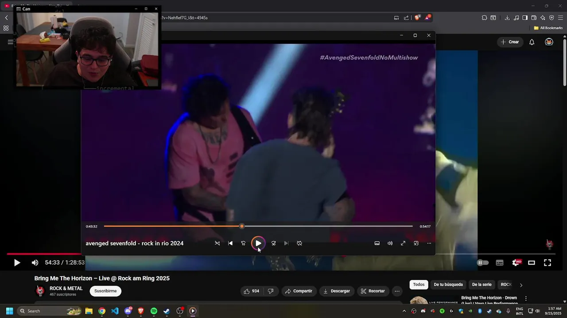Open the All Bookmarks folder
This screenshot has height=318, width=567.
tap(548, 28)
